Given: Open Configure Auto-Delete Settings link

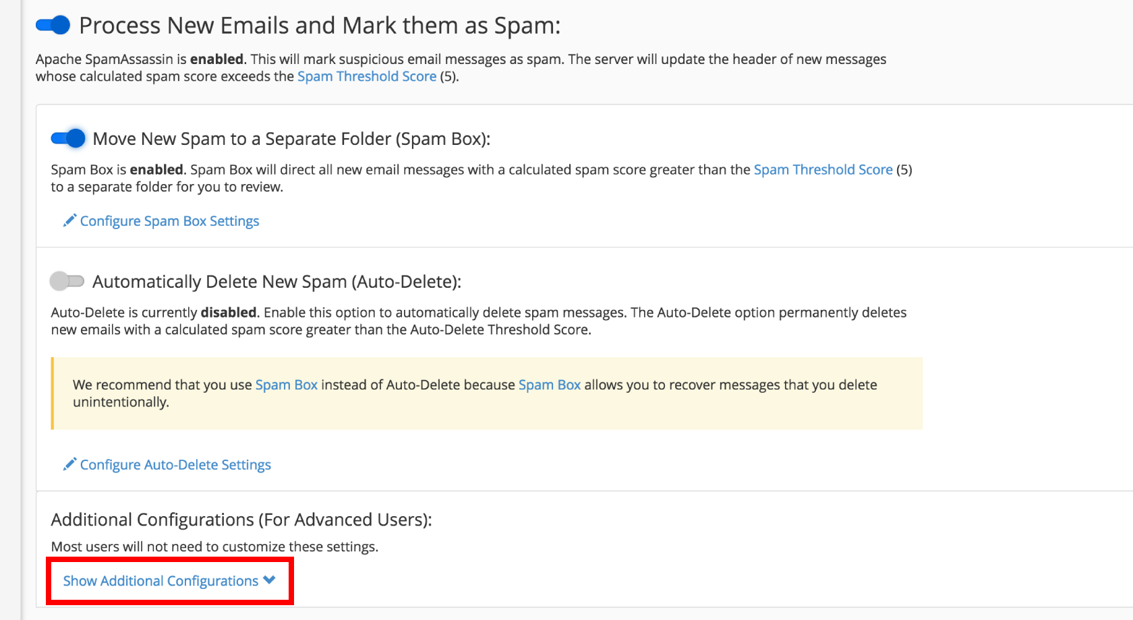Looking at the screenshot, I should pyautogui.click(x=175, y=465).
